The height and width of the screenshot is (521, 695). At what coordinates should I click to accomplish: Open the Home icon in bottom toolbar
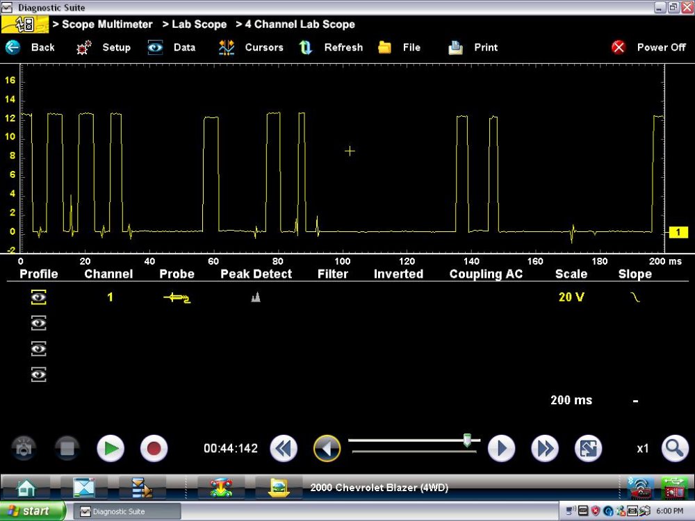point(26,488)
